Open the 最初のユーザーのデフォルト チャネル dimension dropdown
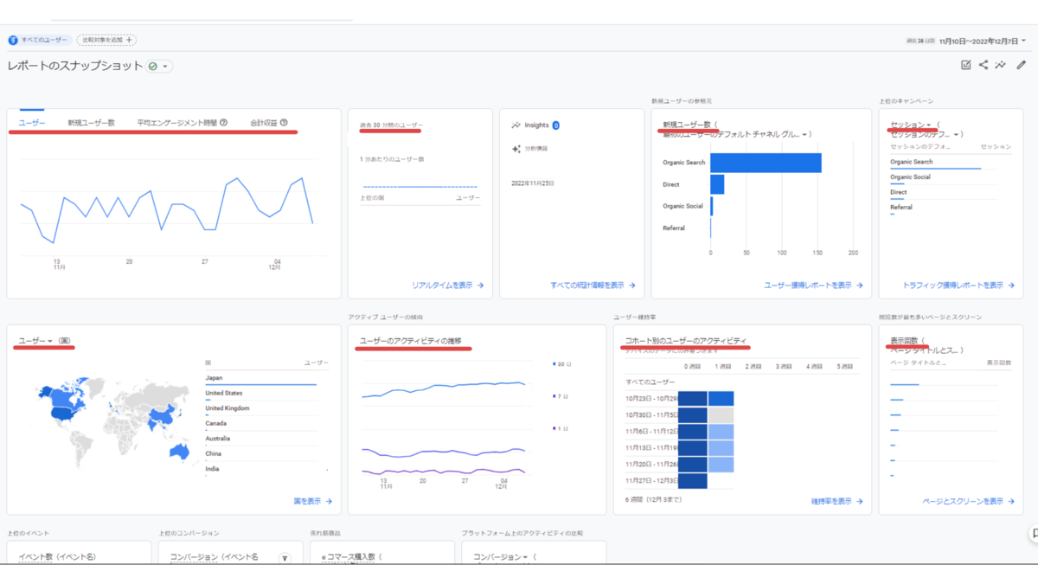The width and height of the screenshot is (1038, 584). pyautogui.click(x=735, y=135)
